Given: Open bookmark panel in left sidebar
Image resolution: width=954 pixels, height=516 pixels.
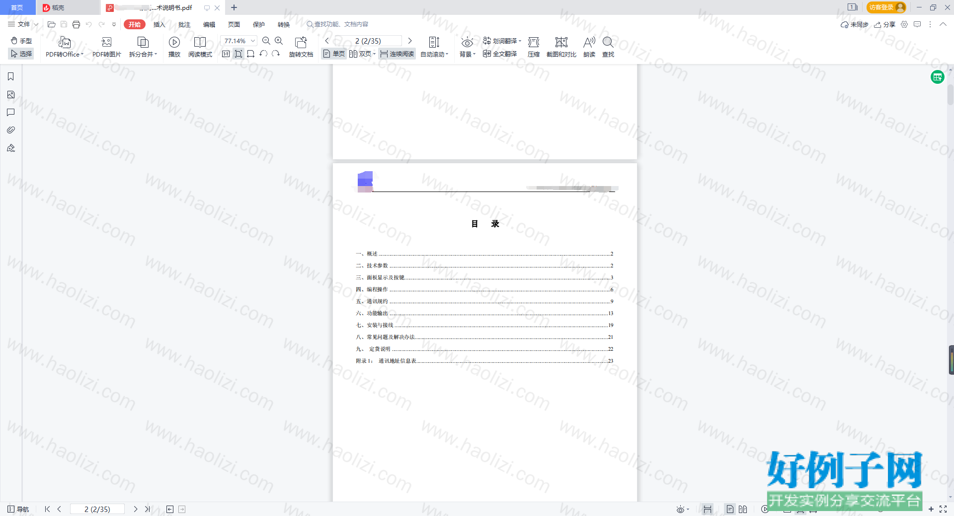Looking at the screenshot, I should 11,76.
